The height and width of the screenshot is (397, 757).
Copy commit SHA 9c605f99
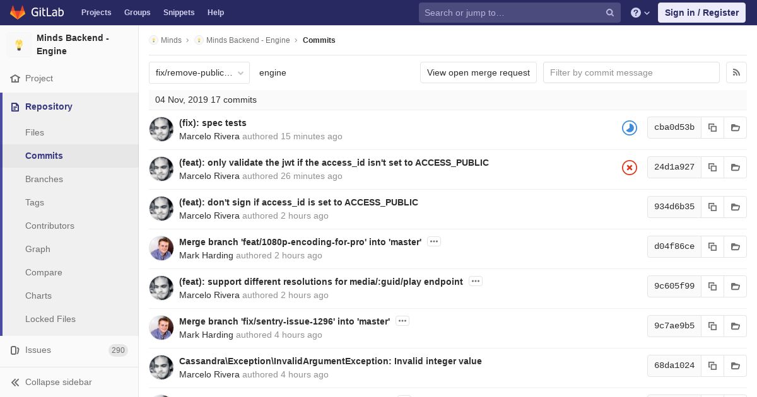pyautogui.click(x=712, y=286)
